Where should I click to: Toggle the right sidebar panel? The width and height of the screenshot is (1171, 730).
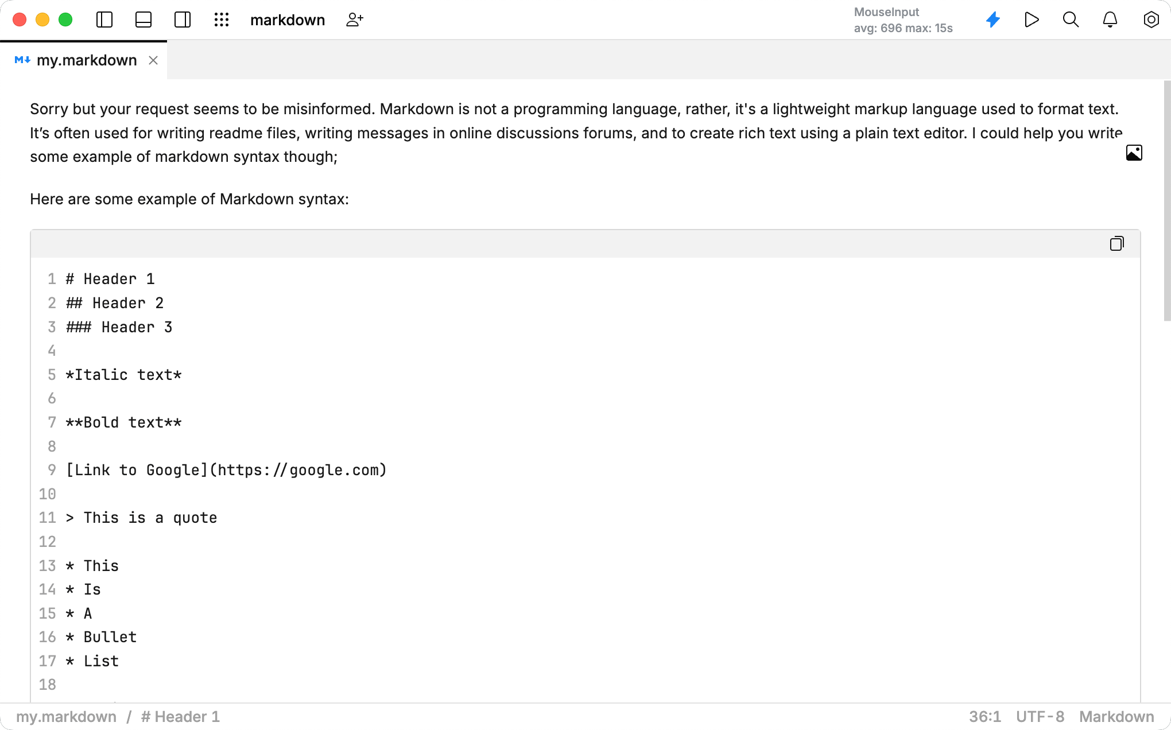[x=183, y=20]
